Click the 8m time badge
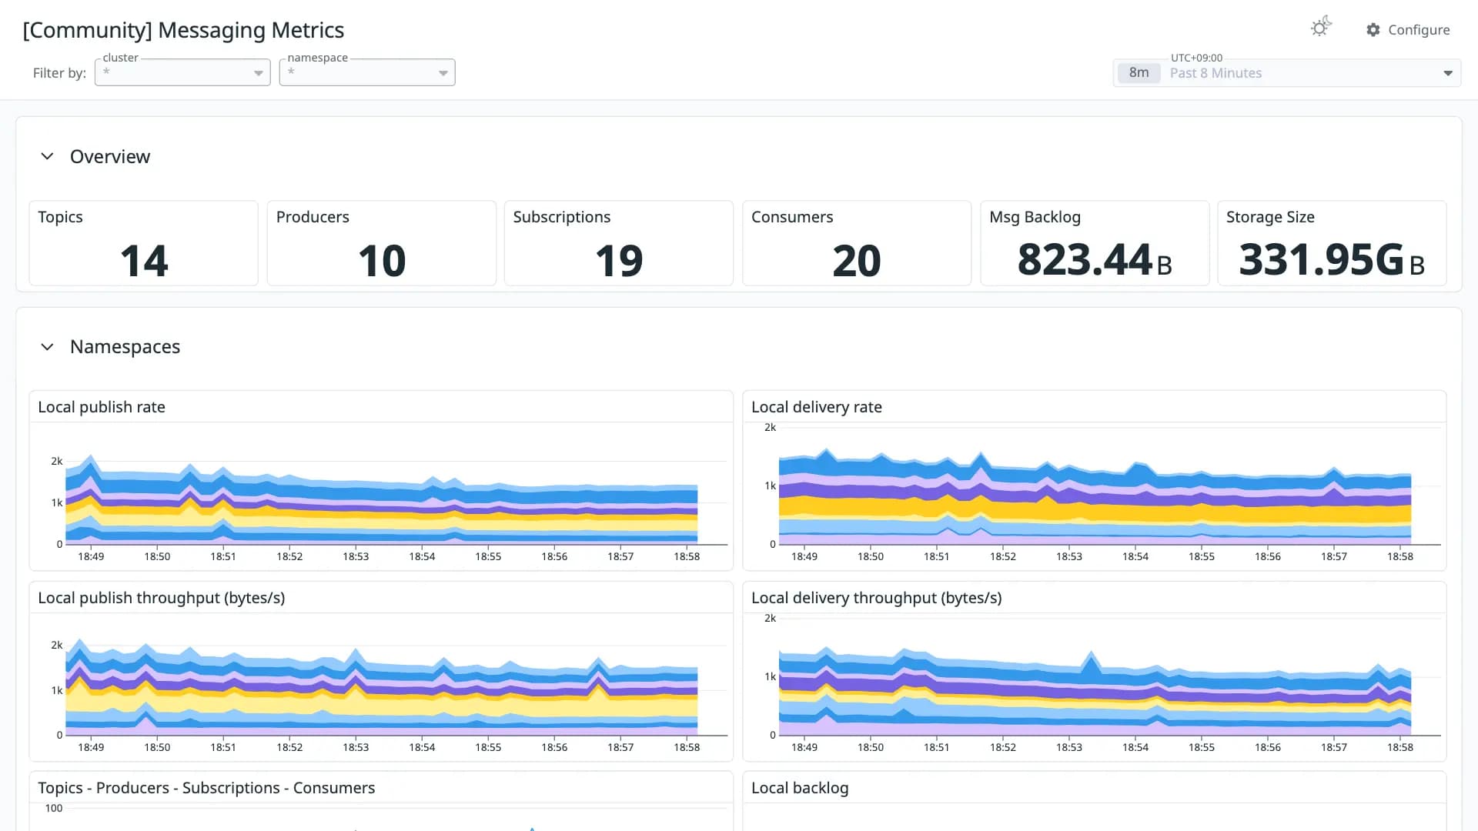 [x=1139, y=73]
